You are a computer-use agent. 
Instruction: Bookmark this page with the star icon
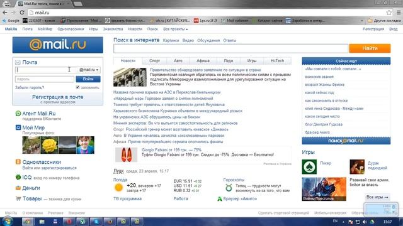pos(389,13)
